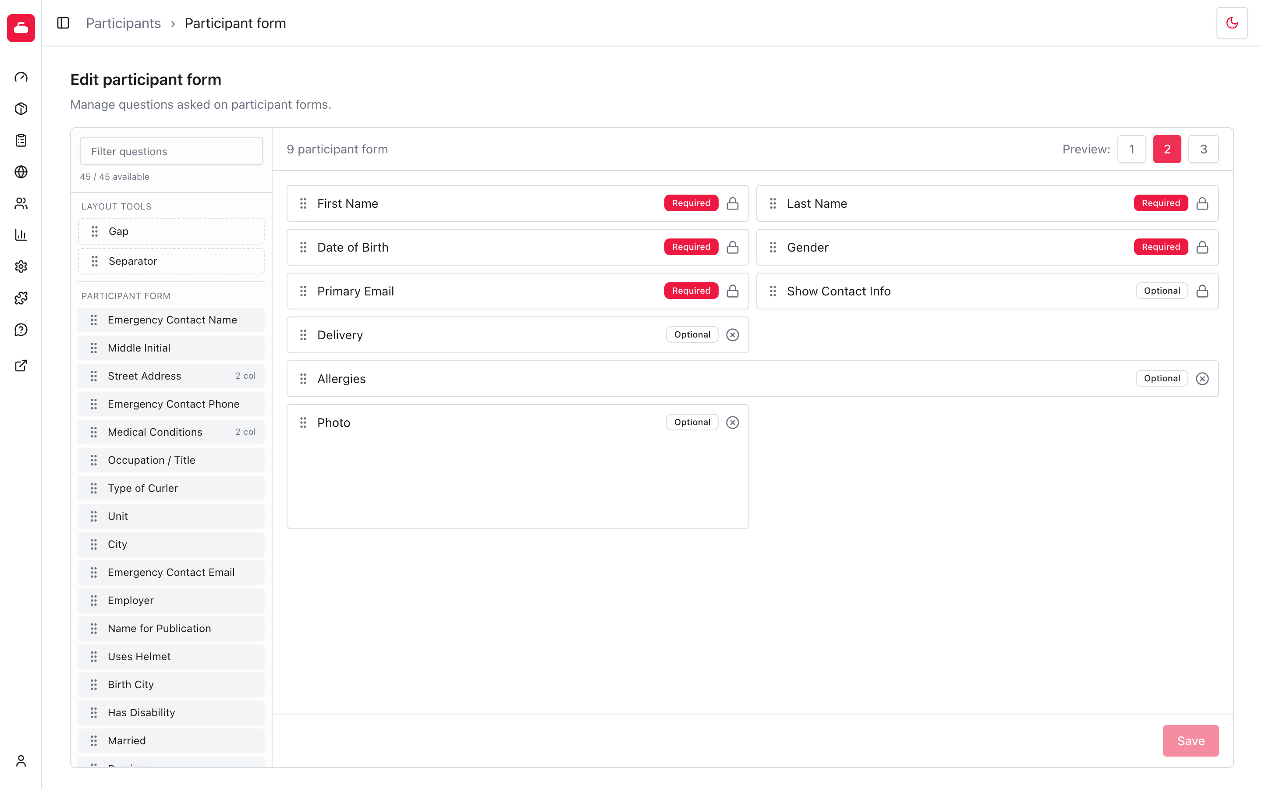Open the bar chart reports sidebar icon
This screenshot has height=789, width=1262.
pyautogui.click(x=21, y=235)
